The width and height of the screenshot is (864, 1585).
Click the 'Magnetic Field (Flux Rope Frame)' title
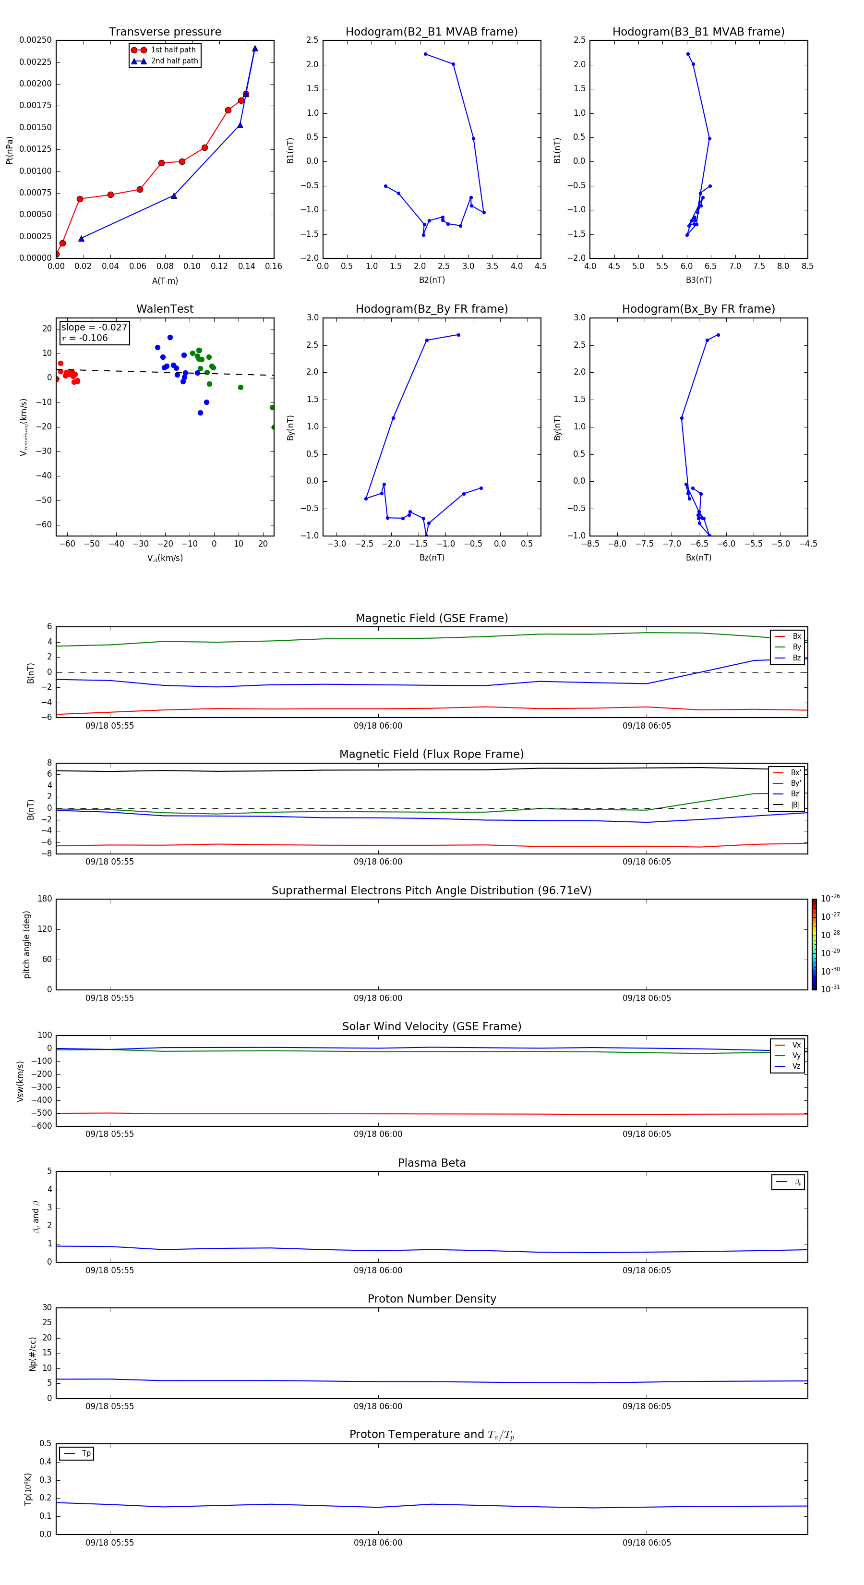point(432,755)
